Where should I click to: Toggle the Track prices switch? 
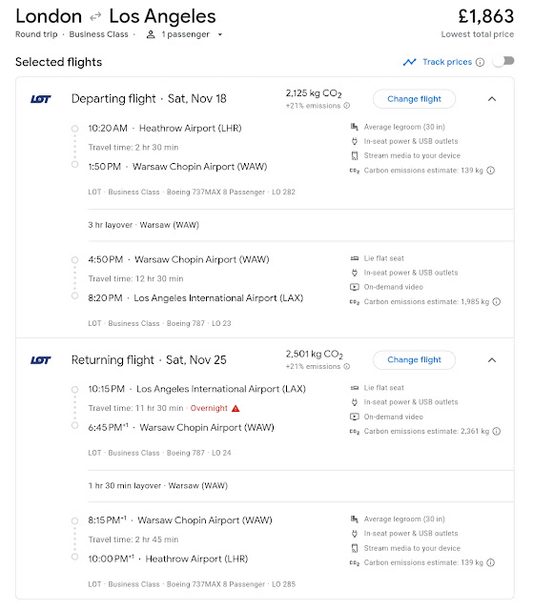coord(503,61)
